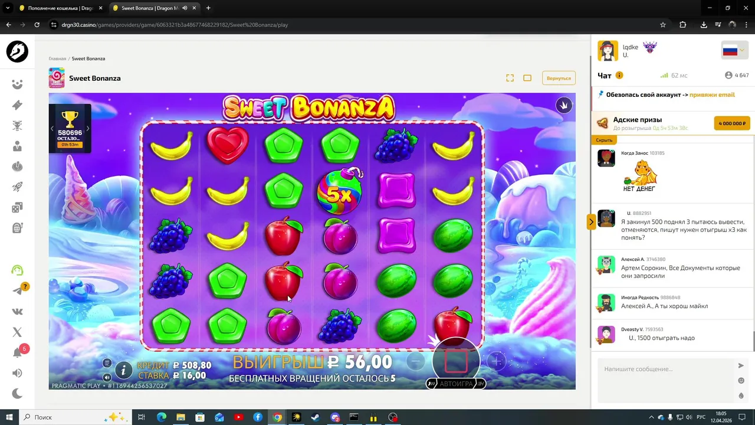Open the language flag dropdown
The image size is (755, 425).
pyautogui.click(x=734, y=51)
